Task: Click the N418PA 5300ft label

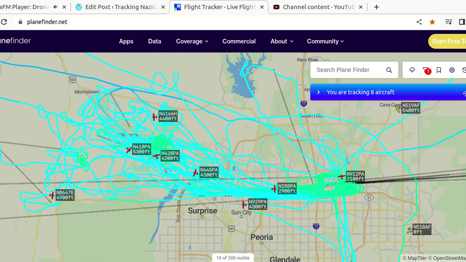Action: pos(141,149)
